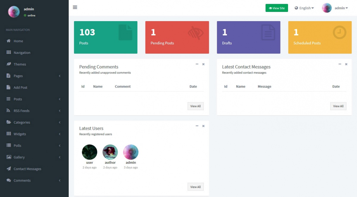Click the globe icon beside English
The width and height of the screenshot is (357, 197).
pos(296,8)
